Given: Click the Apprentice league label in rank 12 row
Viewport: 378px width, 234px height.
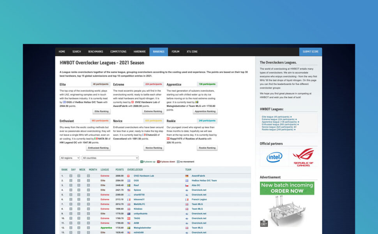Looking at the screenshot, I should [x=106, y=228].
